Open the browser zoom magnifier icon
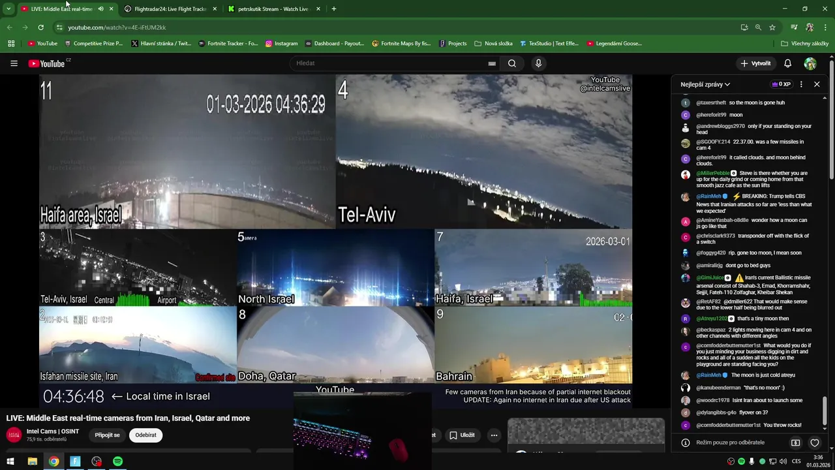 758,27
